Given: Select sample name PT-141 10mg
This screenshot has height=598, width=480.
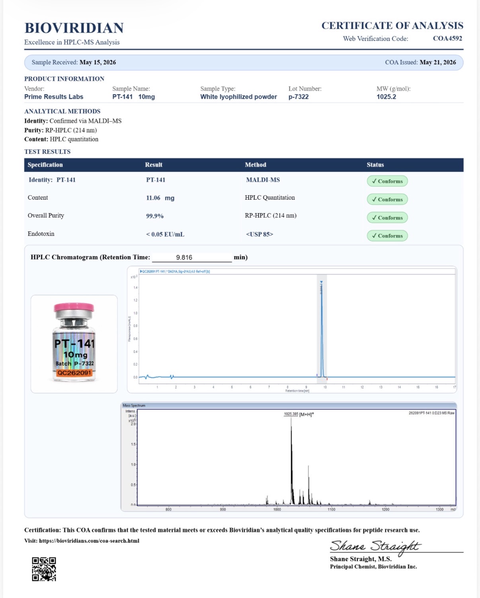Looking at the screenshot, I should click(133, 97).
